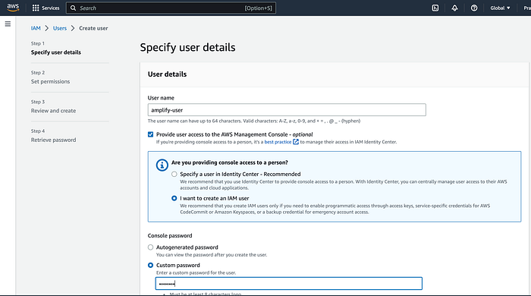Click "Are you providing console access to a person?" text
The image size is (531, 296).
click(230, 162)
